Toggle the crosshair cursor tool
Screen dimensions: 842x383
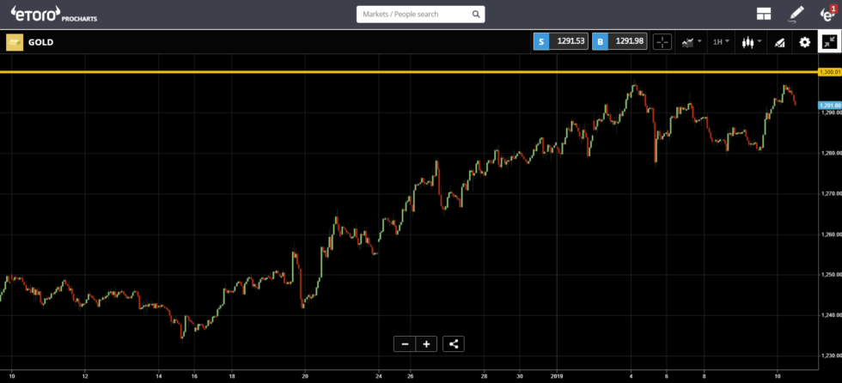point(662,41)
